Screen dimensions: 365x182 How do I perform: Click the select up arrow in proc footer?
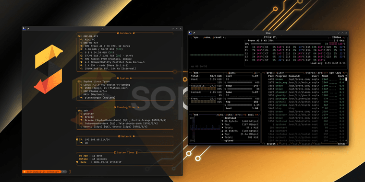coord(265,144)
